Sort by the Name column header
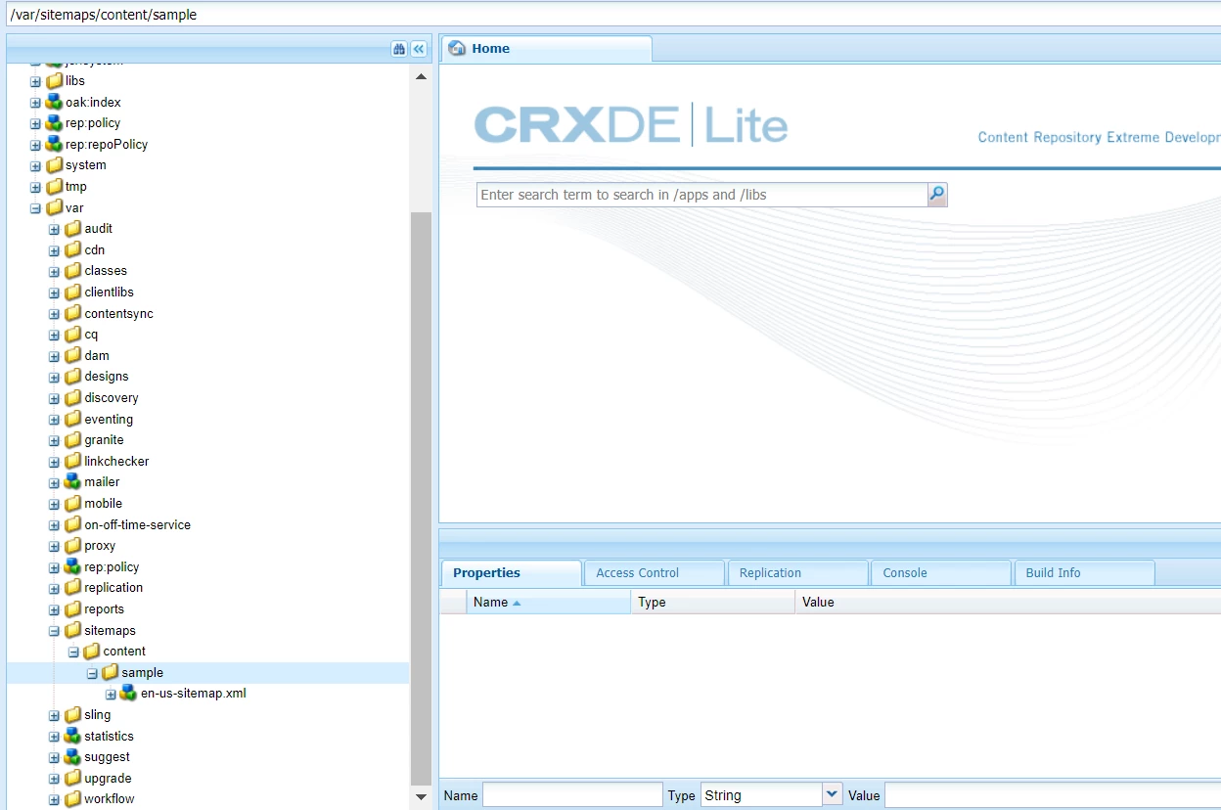 coord(549,603)
